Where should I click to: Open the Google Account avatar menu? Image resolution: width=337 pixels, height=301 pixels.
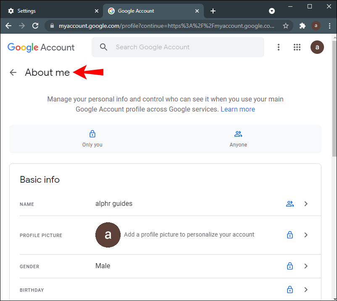[317, 47]
